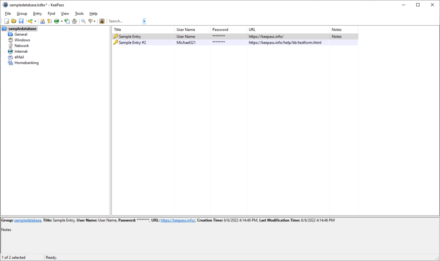Screen dimensions: 440x261
Task: Open the Homebanking group
Action: tap(26, 63)
